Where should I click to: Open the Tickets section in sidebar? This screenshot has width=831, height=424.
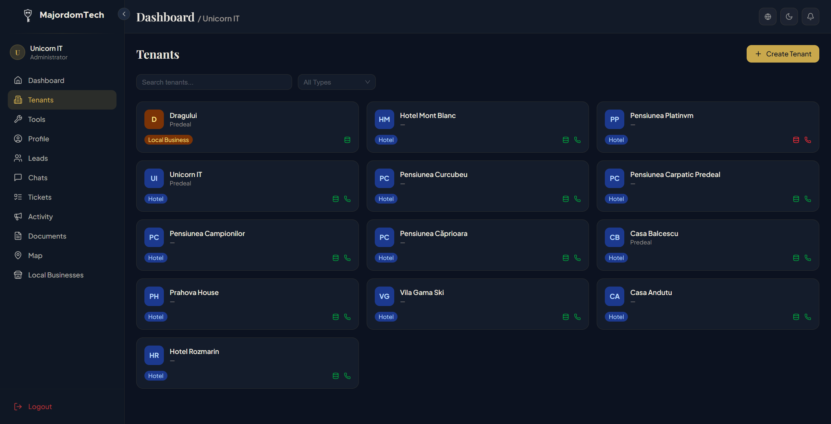pos(18,197)
